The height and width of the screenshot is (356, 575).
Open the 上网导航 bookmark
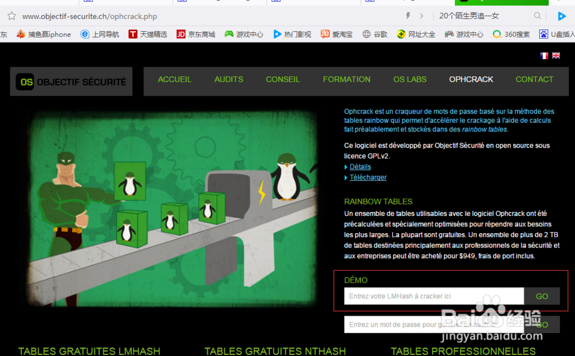(99, 34)
